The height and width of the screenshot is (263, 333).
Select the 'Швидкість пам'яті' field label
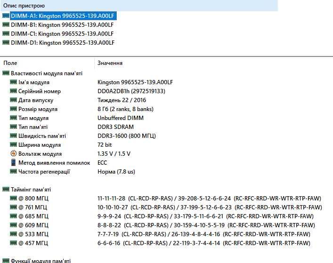tap(42, 136)
